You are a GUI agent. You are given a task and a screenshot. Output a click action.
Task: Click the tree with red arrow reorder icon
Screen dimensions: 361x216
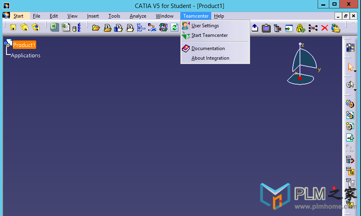[350, 159]
